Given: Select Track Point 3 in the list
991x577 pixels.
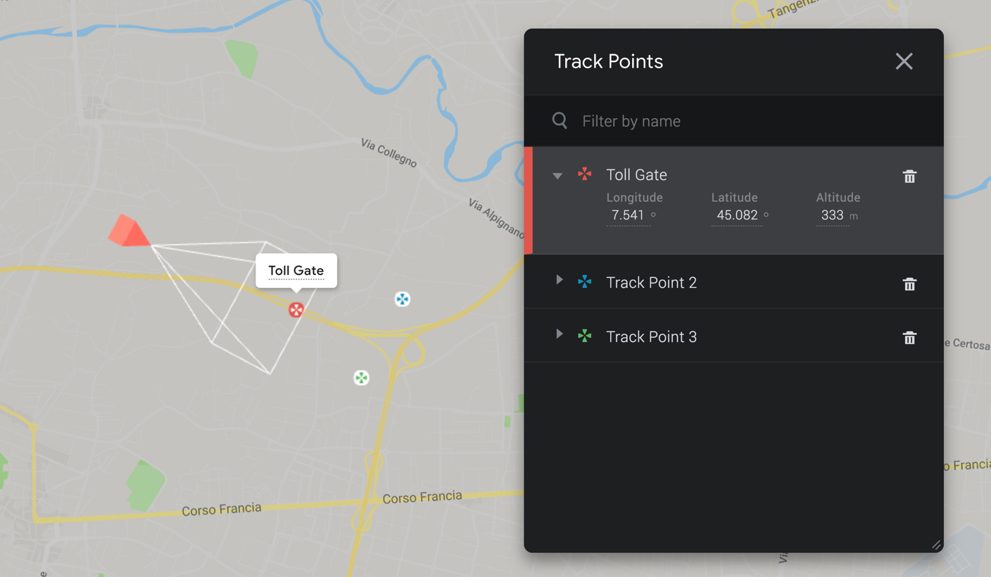Looking at the screenshot, I should 651,337.
